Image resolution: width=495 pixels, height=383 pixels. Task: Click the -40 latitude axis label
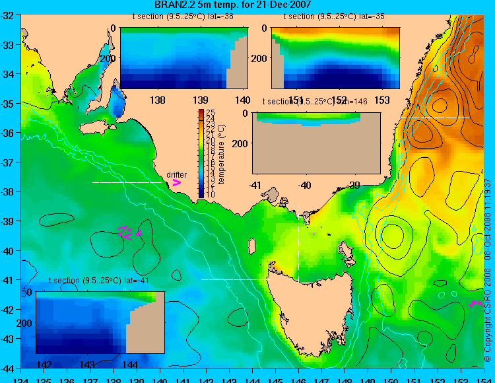click(x=7, y=251)
